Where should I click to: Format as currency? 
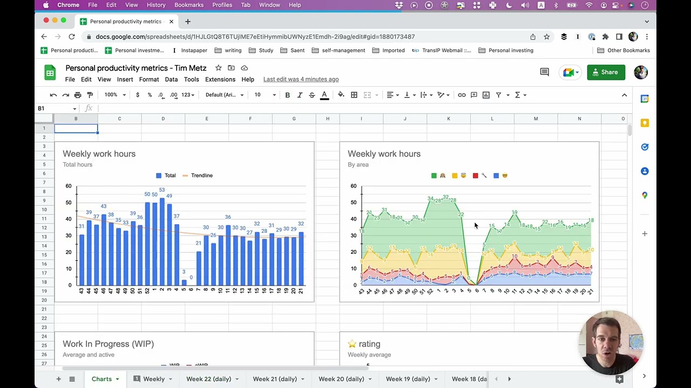(138, 95)
